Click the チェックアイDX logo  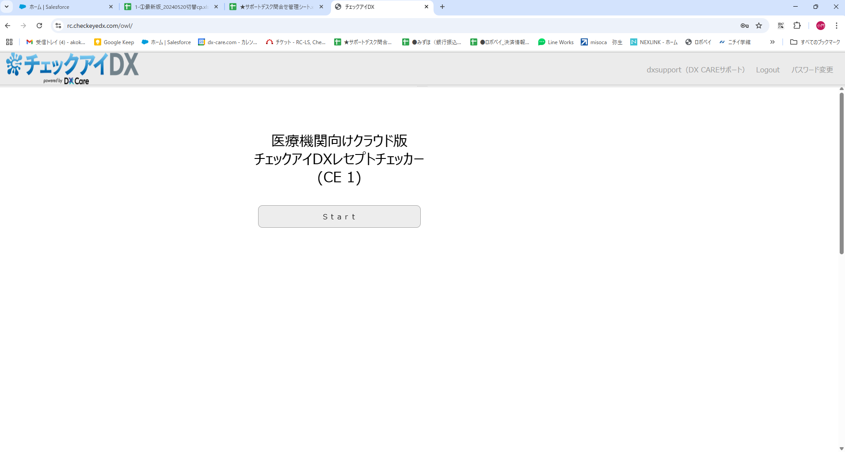point(72,68)
